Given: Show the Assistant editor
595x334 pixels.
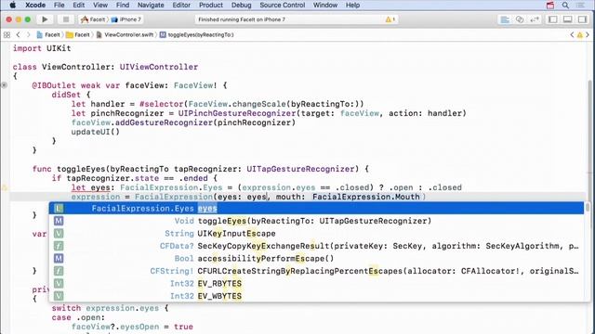Looking at the screenshot, I should coord(520,19).
